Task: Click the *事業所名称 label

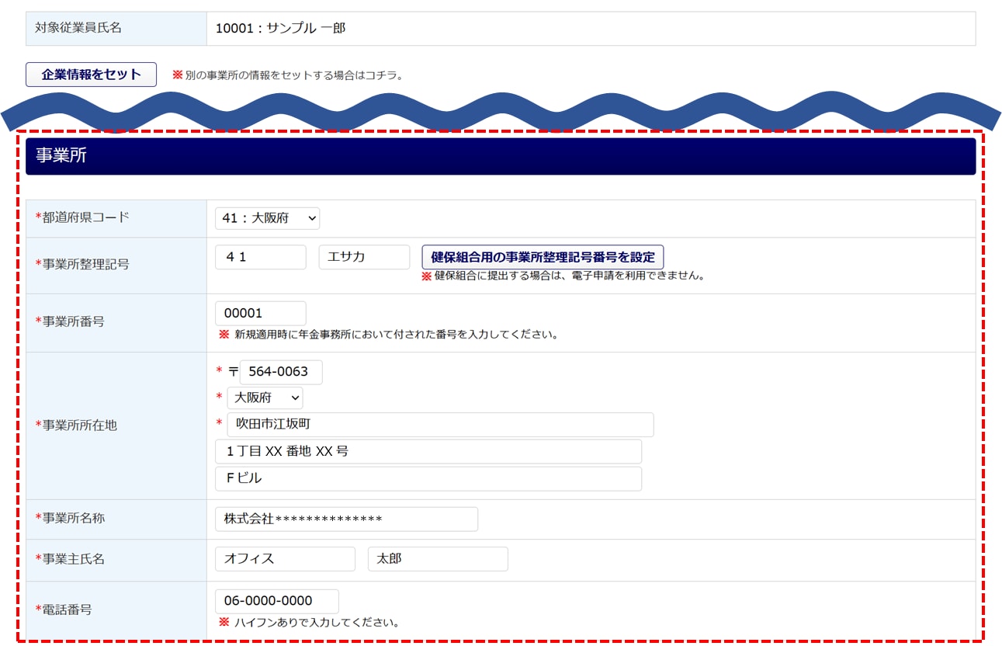Action: tap(70, 519)
